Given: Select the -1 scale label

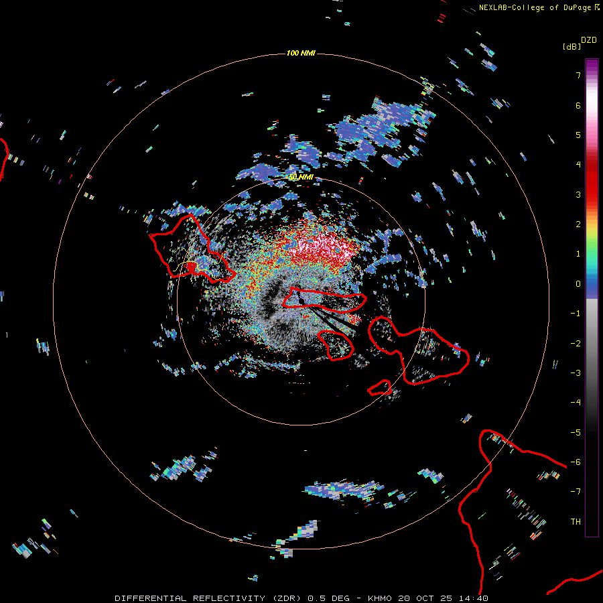Looking at the screenshot, I should (x=576, y=314).
